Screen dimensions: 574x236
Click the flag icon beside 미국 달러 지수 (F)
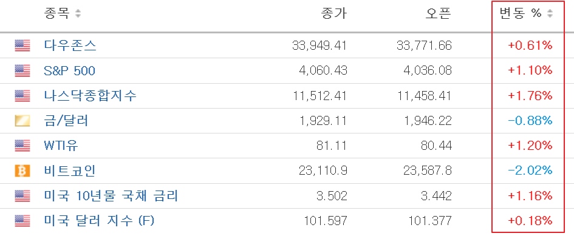[x=22, y=221]
